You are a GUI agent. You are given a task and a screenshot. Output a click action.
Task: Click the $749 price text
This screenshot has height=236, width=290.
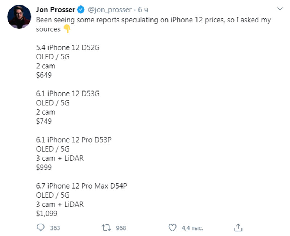coord(44,121)
